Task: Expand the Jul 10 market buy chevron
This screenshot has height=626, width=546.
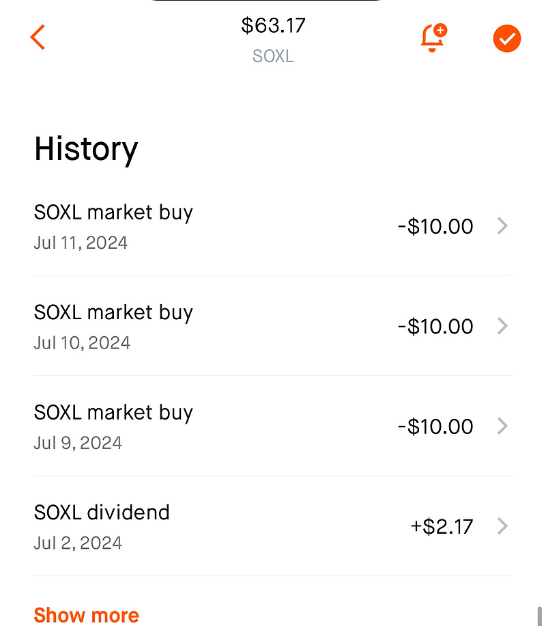Action: pos(502,326)
